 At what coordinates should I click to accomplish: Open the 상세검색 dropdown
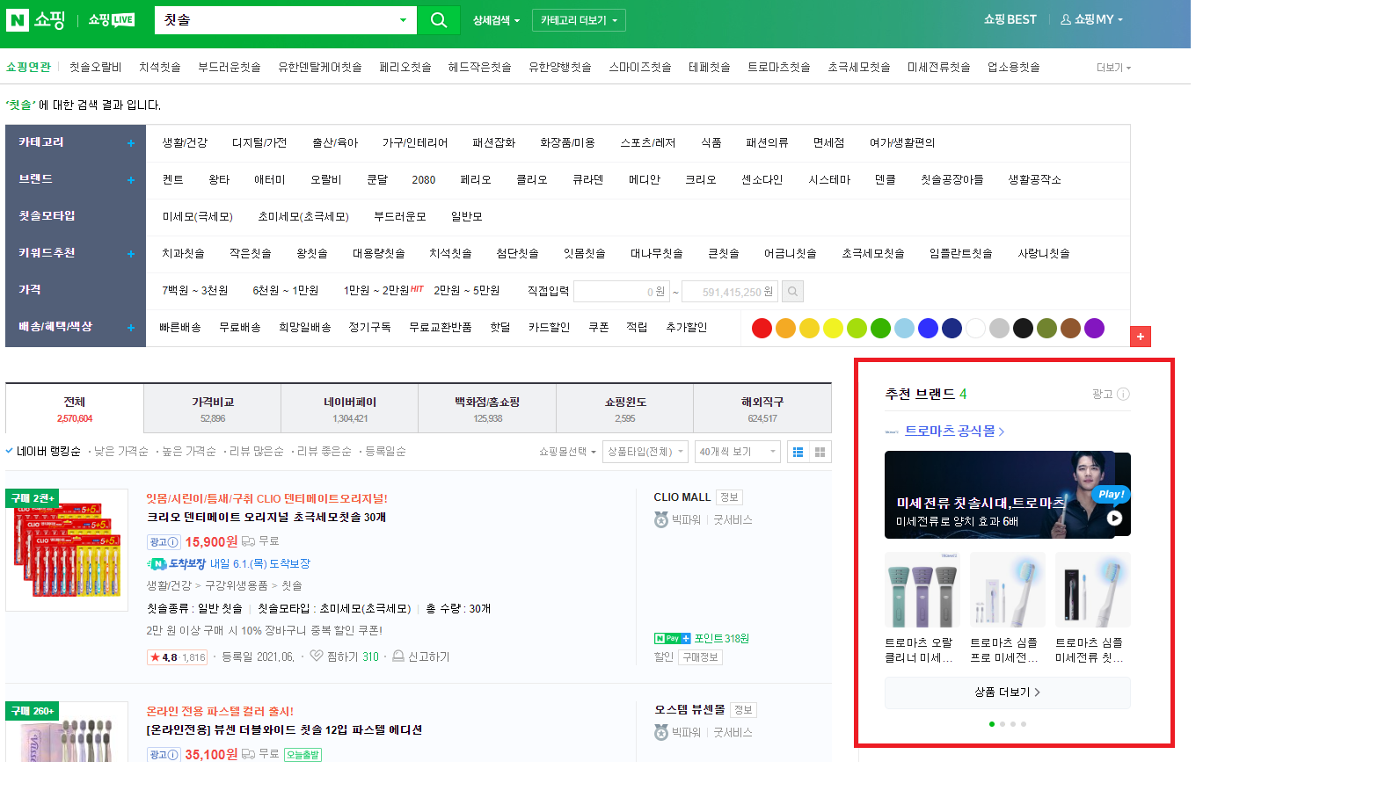point(497,20)
